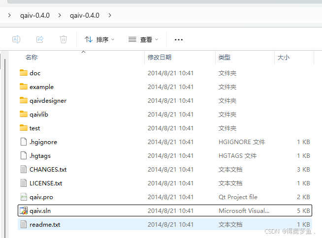Select the file name 'test'

point(34,128)
